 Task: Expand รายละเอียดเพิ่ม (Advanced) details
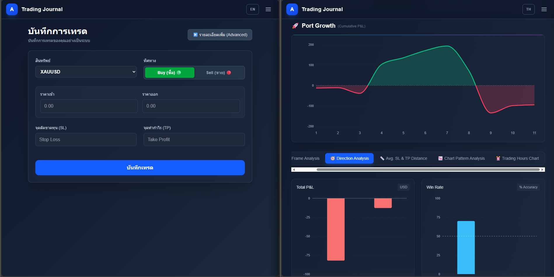[x=220, y=34]
